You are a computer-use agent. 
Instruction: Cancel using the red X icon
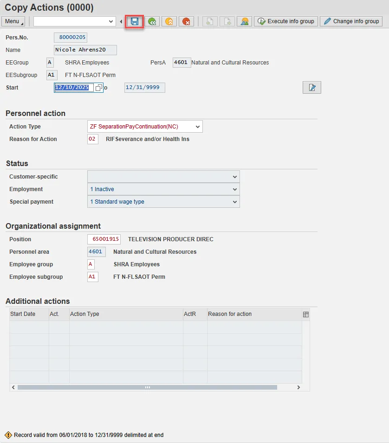pos(186,21)
